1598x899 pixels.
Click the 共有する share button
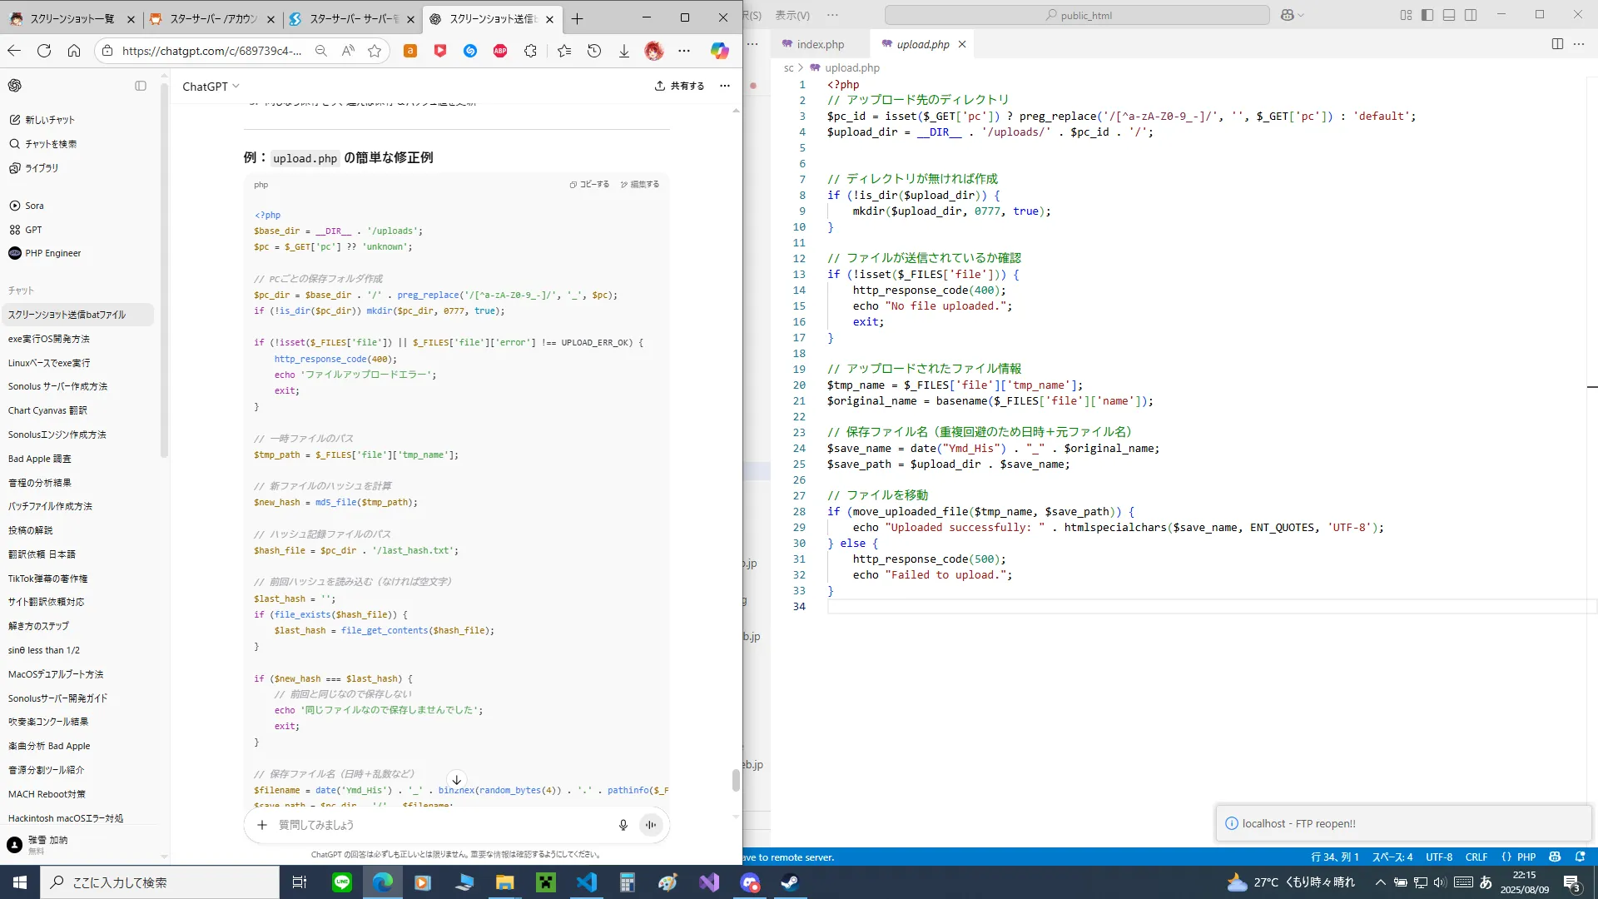679,86
